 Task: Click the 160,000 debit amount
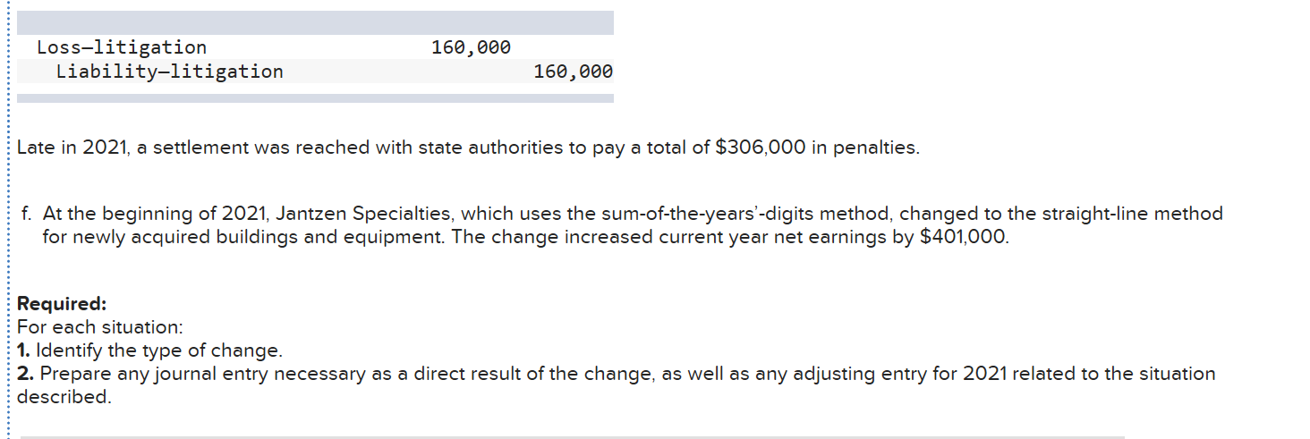point(471,47)
